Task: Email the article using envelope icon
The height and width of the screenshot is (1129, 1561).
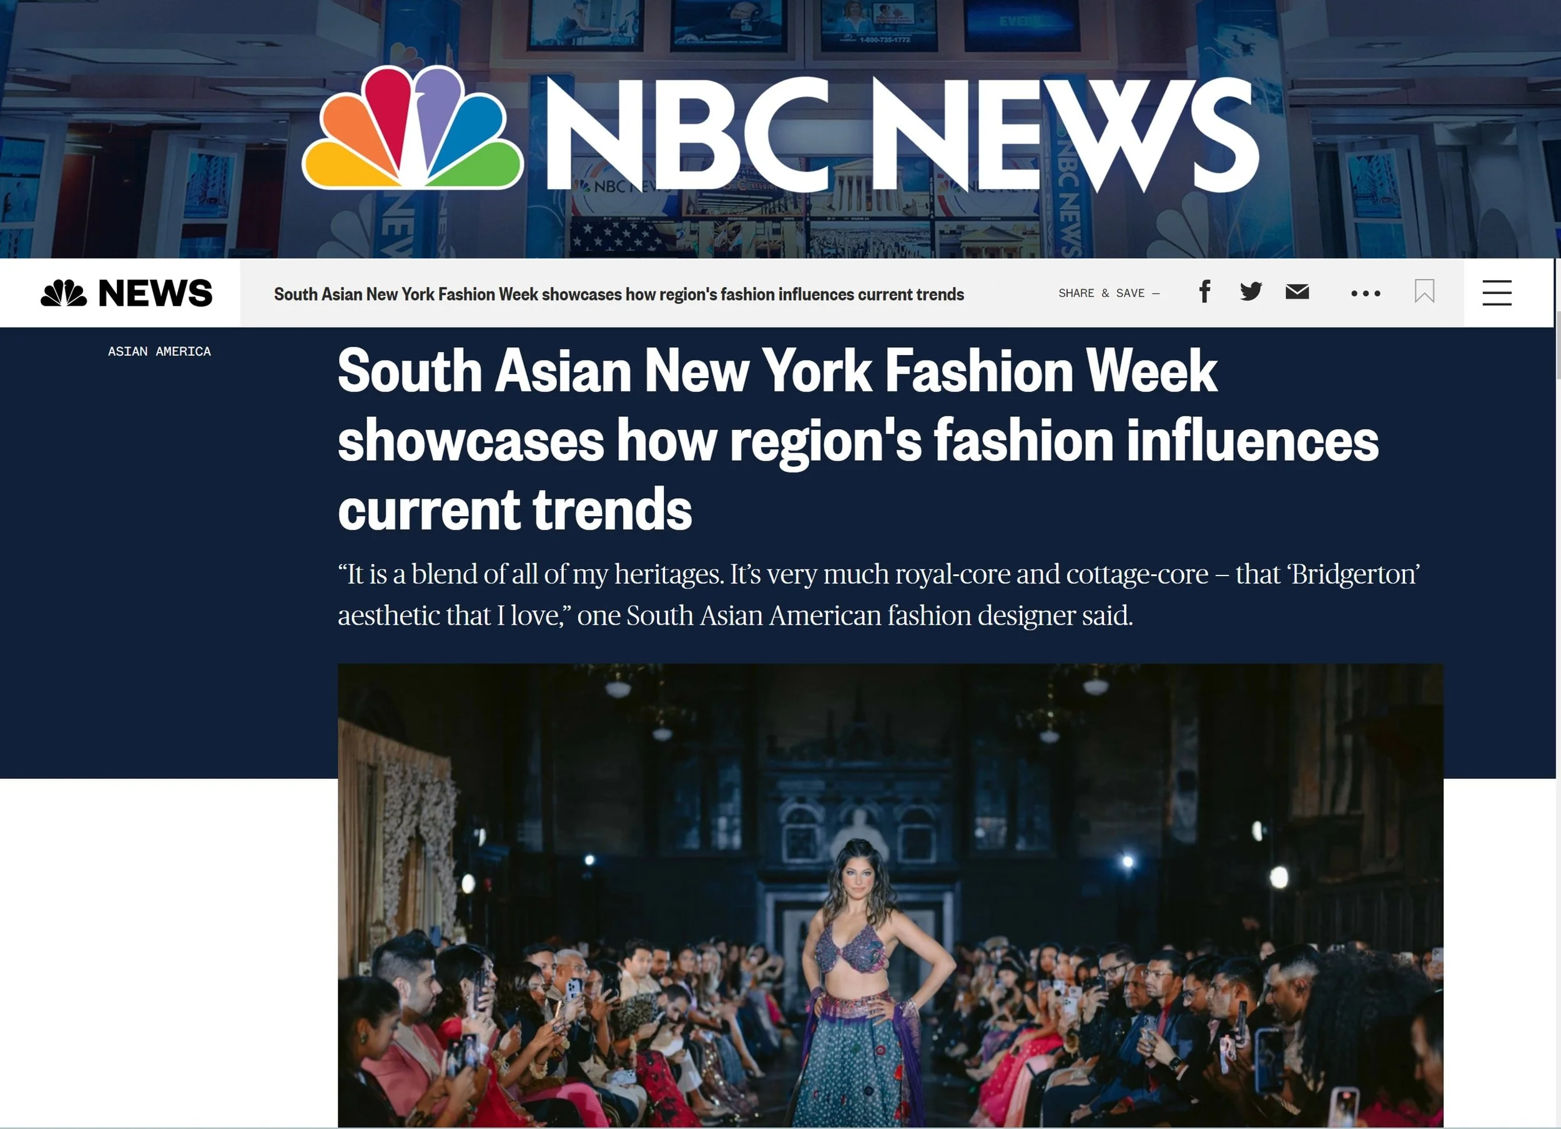Action: pos(1297,291)
